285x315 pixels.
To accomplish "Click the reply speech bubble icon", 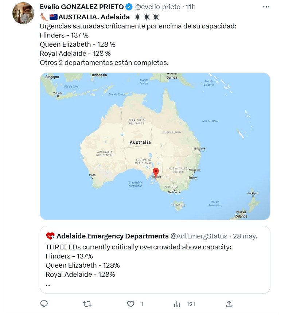I will pos(44,304).
